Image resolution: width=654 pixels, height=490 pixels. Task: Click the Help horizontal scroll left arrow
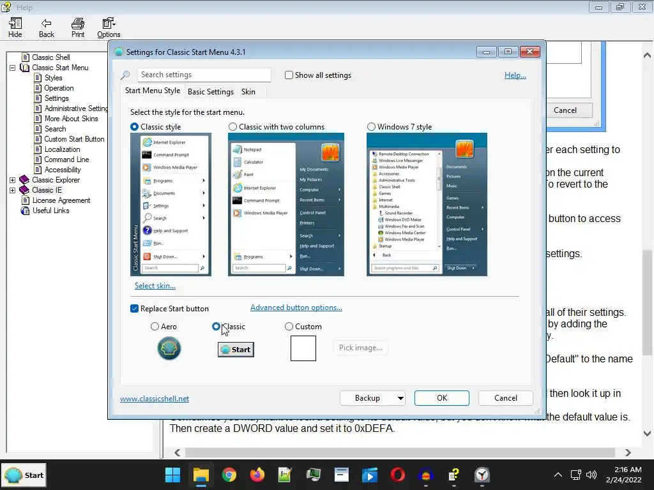point(178,452)
